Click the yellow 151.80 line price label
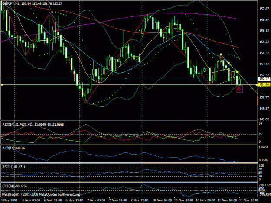The width and height of the screenshot is (271, 203). coord(264,84)
